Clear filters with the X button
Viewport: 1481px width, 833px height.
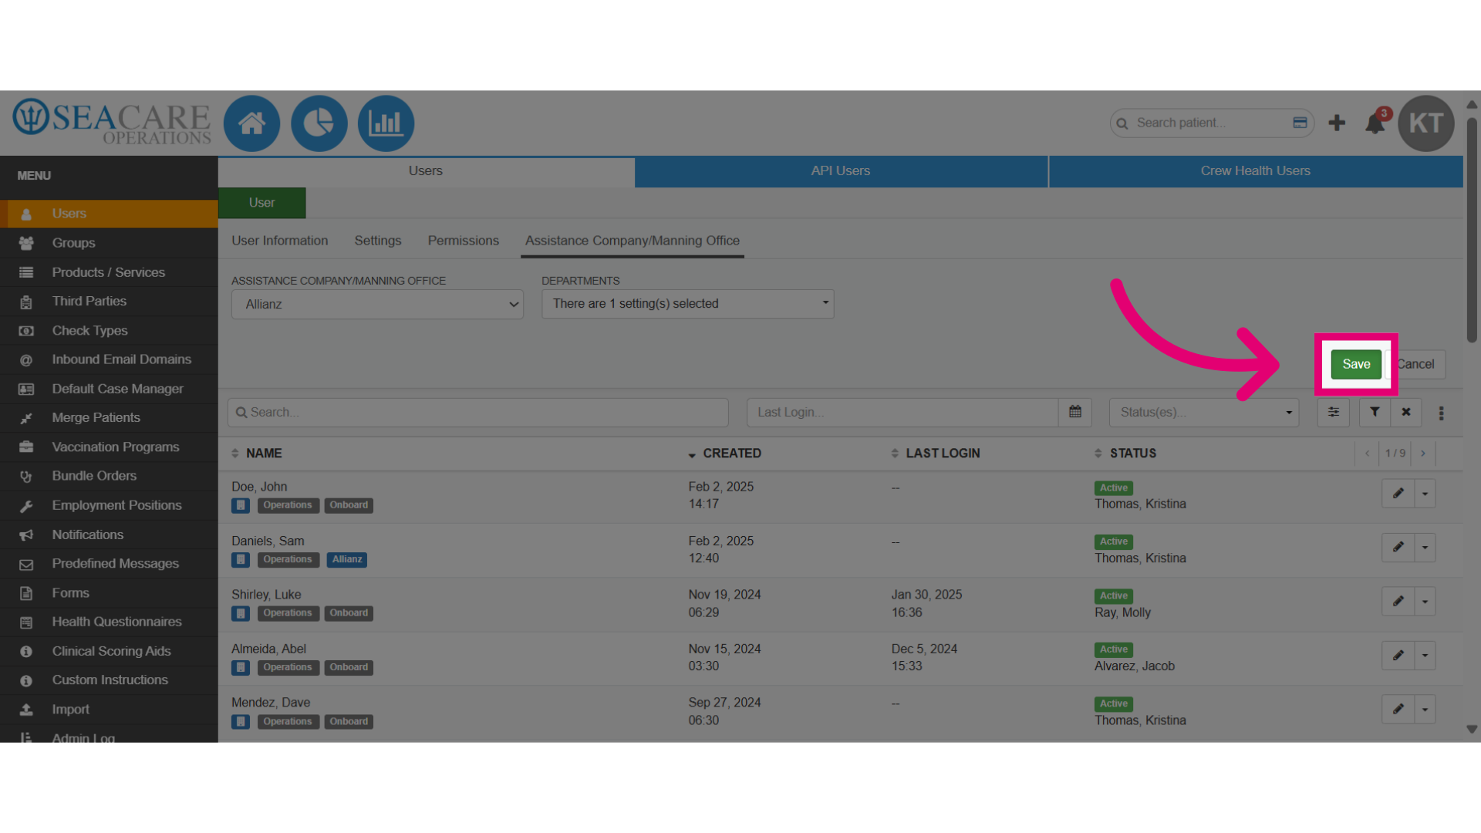1406,413
